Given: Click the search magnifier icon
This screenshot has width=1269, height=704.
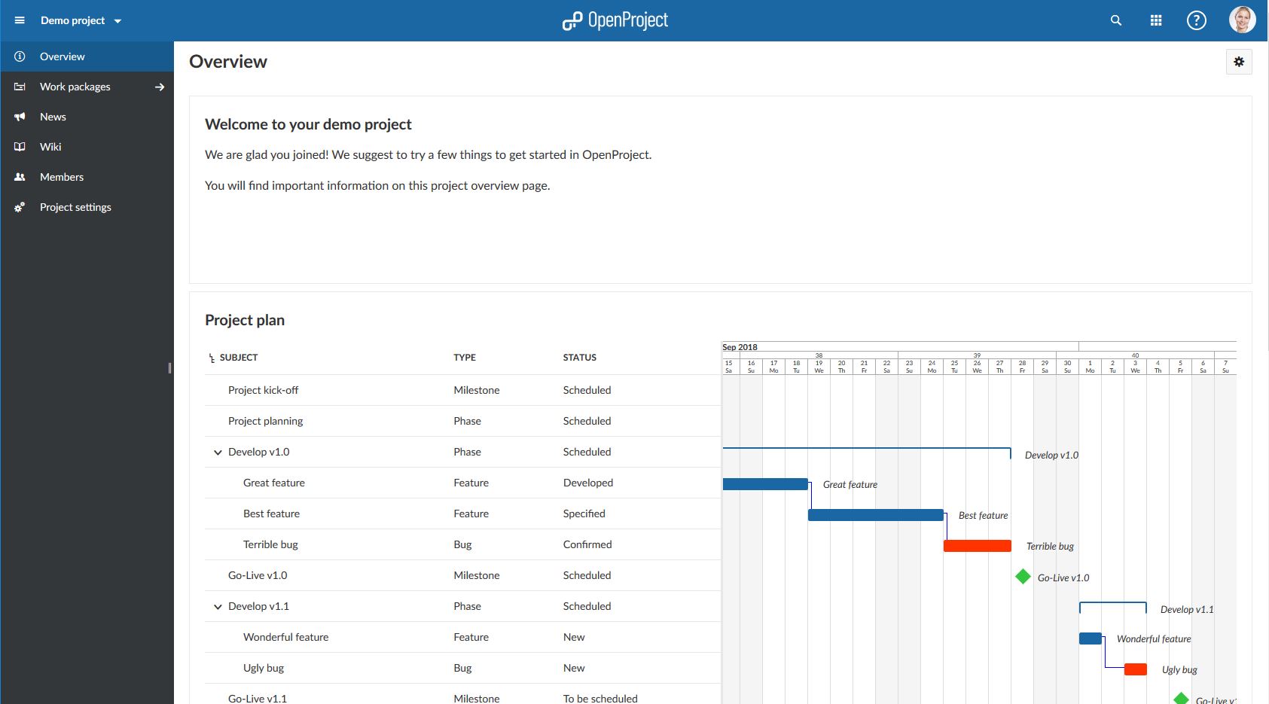Looking at the screenshot, I should pyautogui.click(x=1116, y=20).
